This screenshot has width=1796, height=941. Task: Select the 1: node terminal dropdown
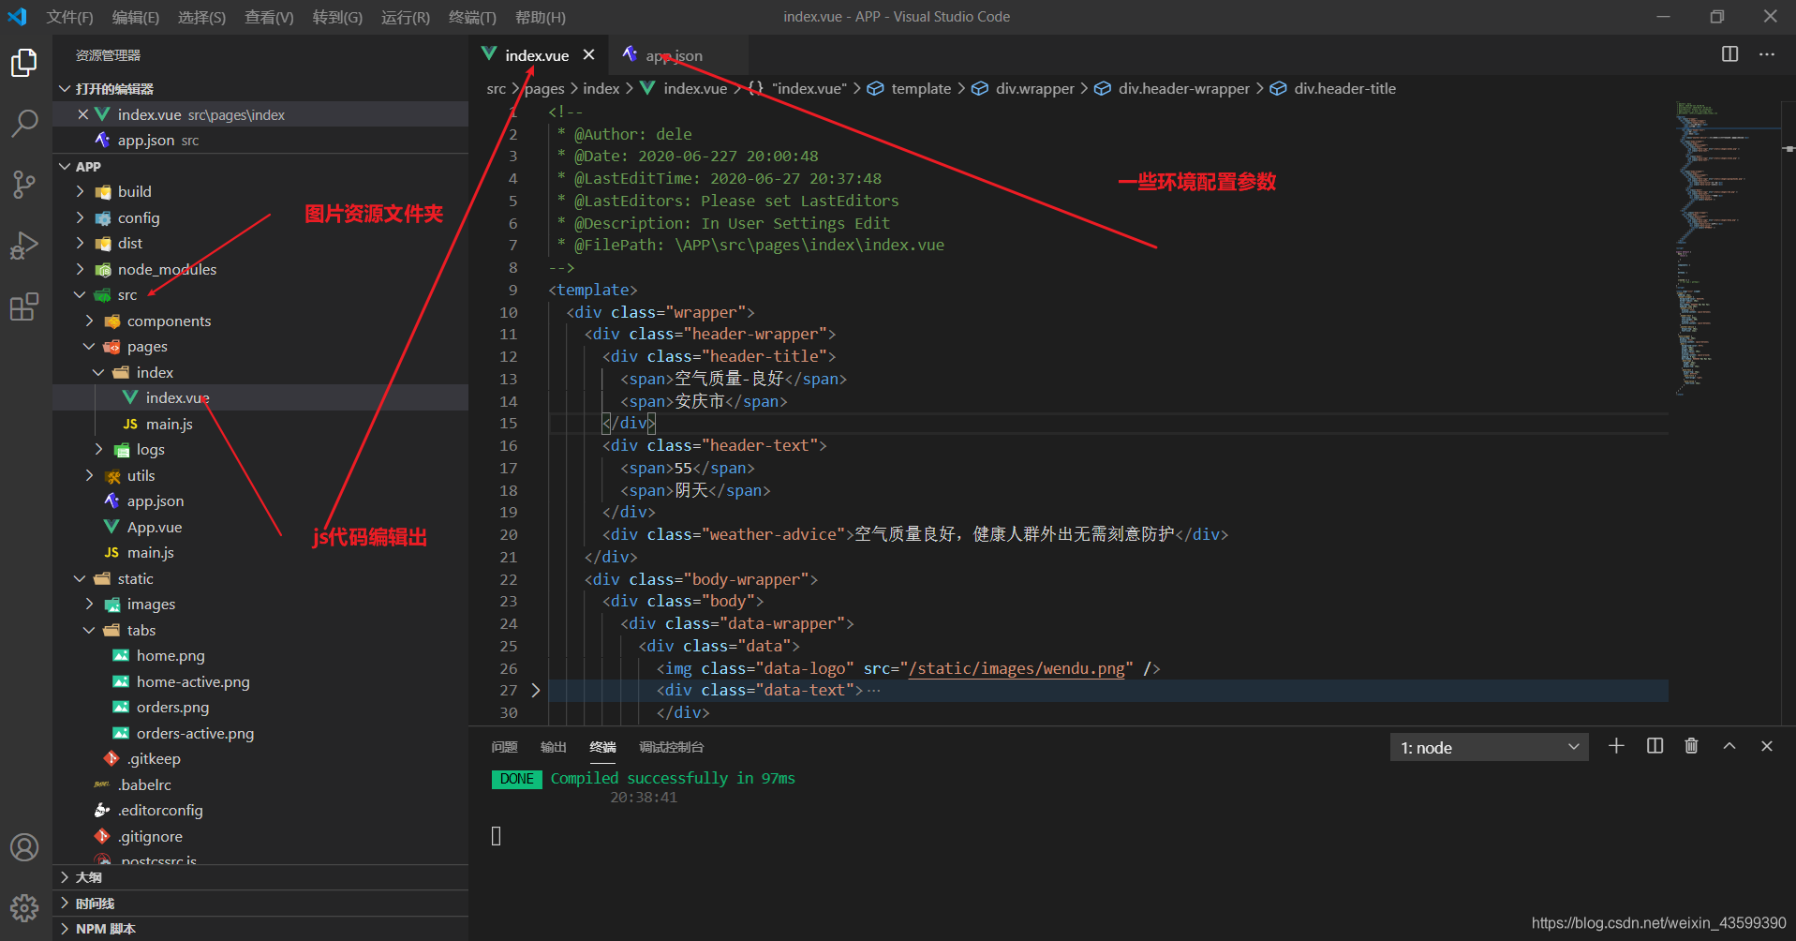tap(1490, 747)
